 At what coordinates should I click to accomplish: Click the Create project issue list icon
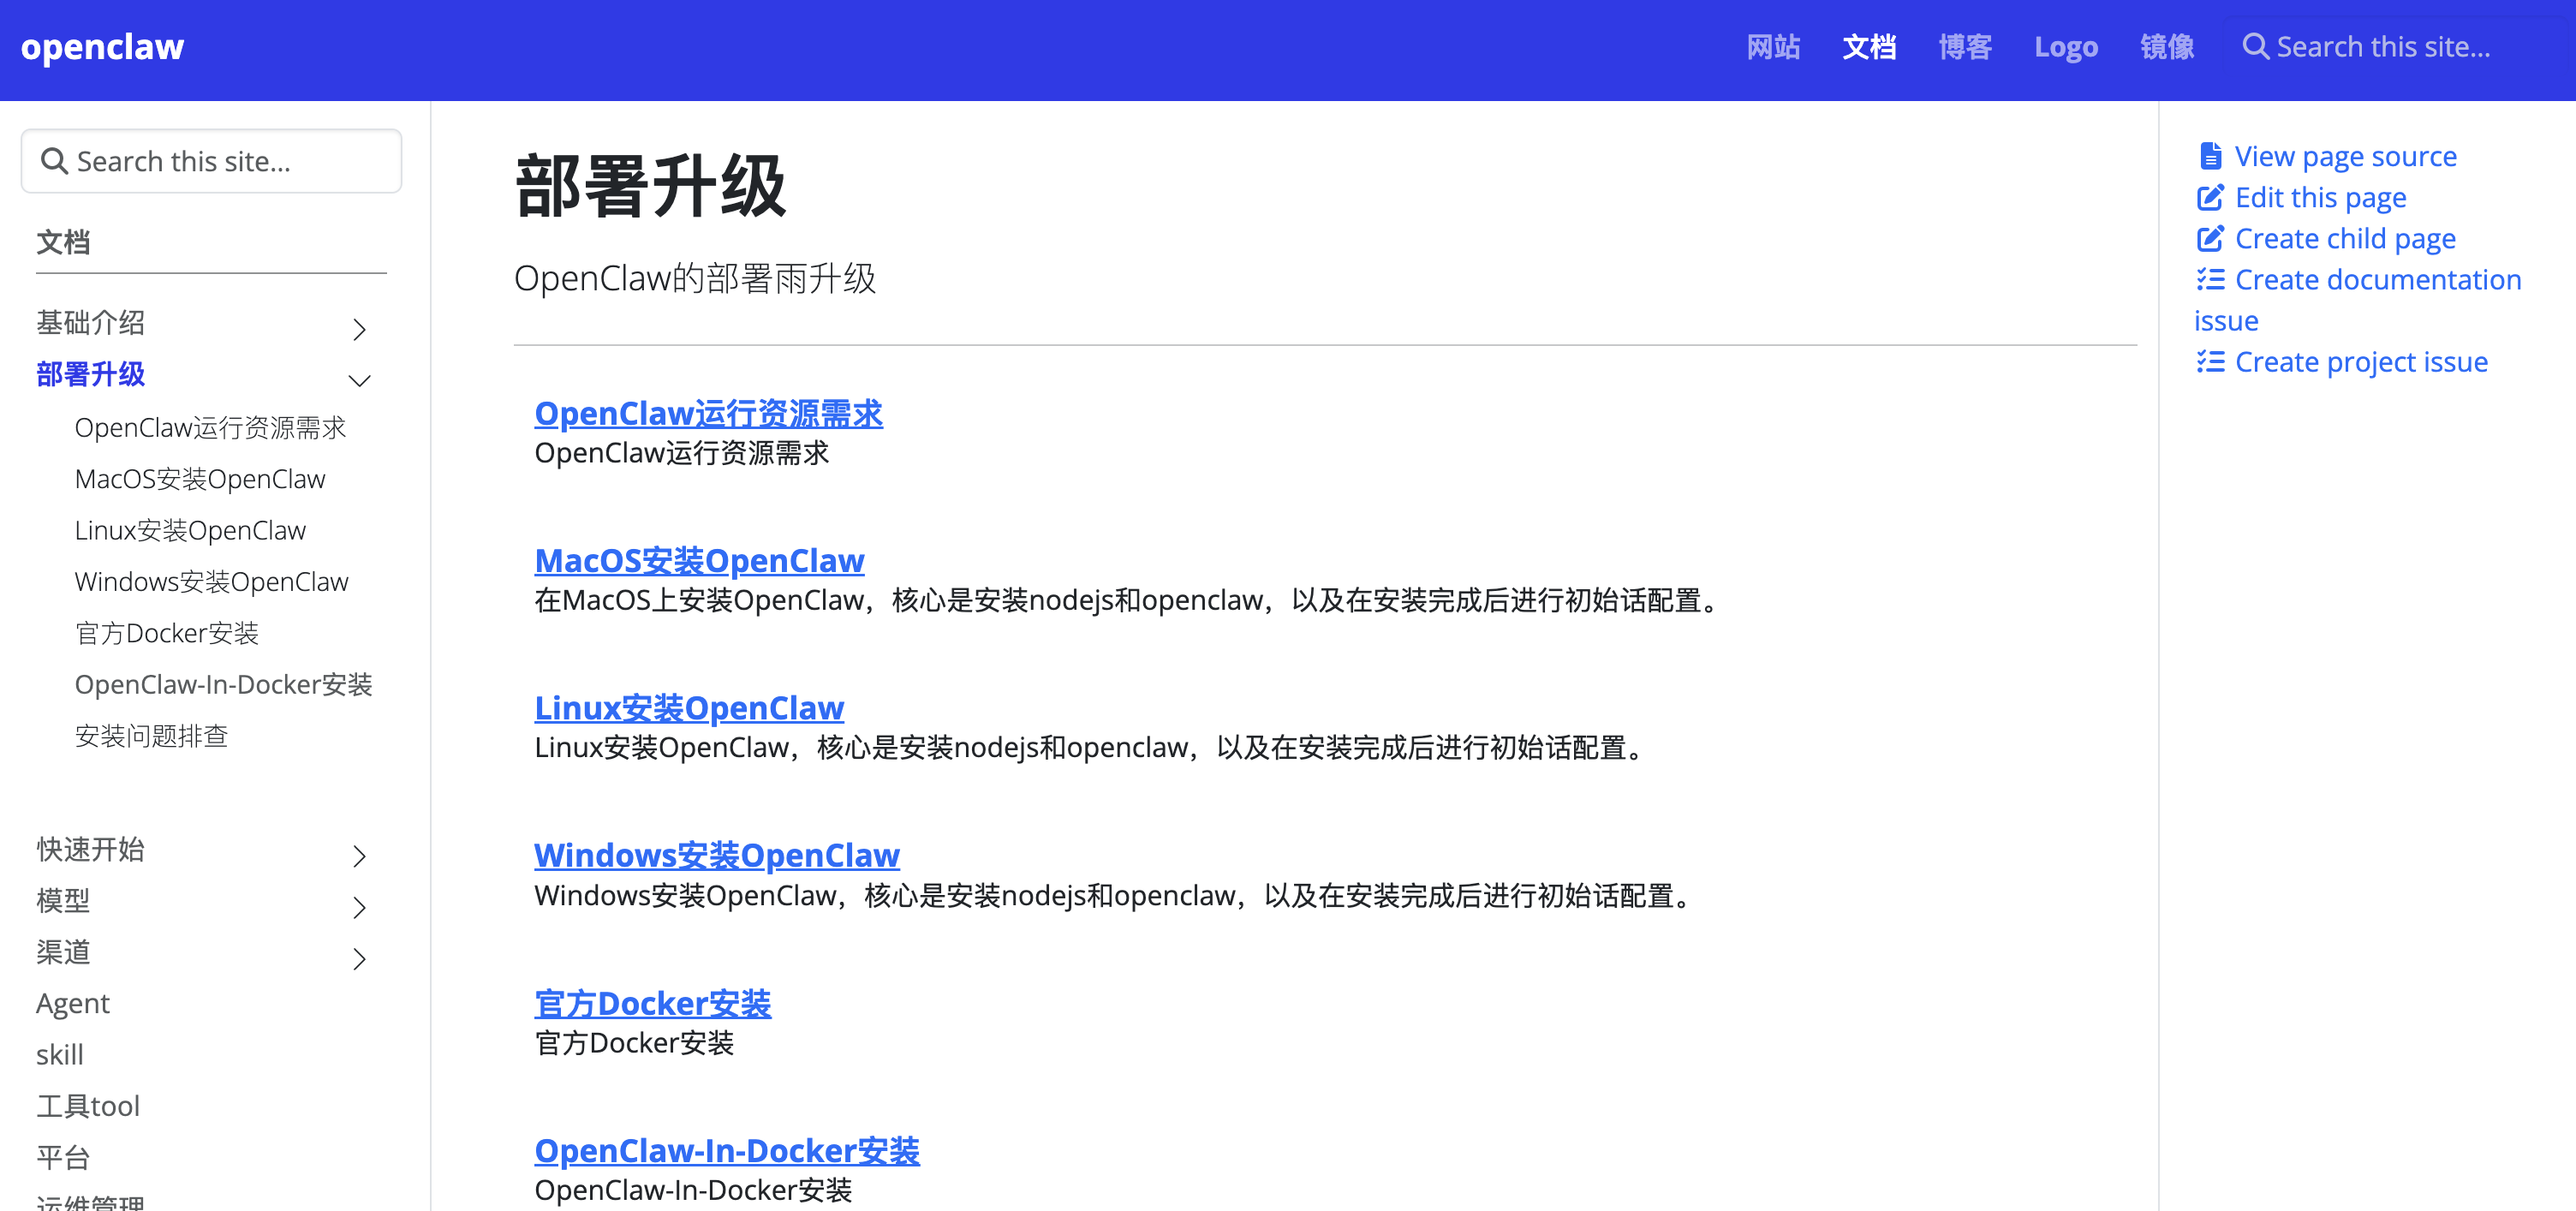2210,362
